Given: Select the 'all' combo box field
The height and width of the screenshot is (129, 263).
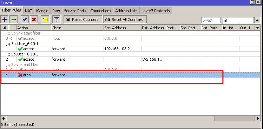Looking at the screenshot, I should 238,20.
